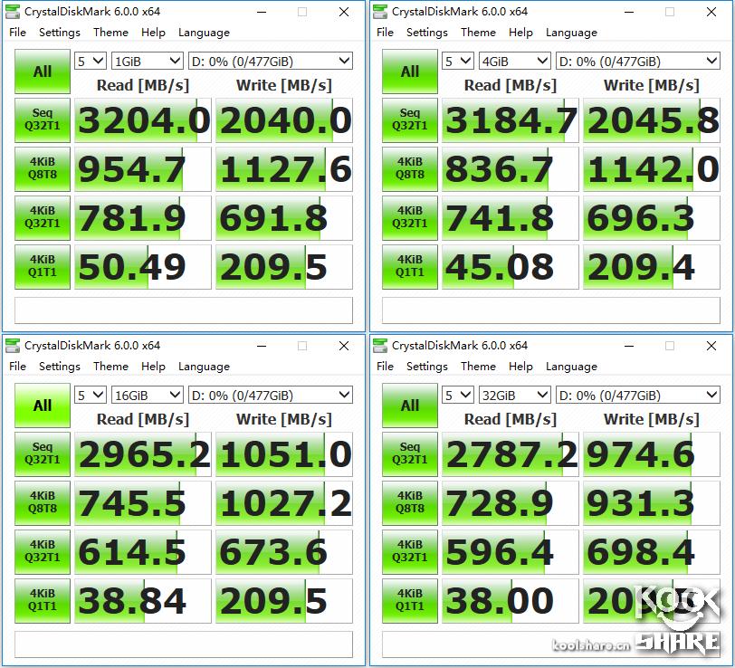This screenshot has height=668, width=735.
Task: Open the Language menu in the 16GiB window
Action: pos(204,367)
